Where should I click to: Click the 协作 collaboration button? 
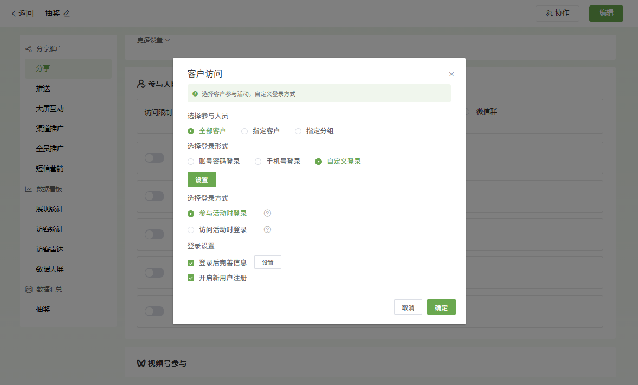557,14
